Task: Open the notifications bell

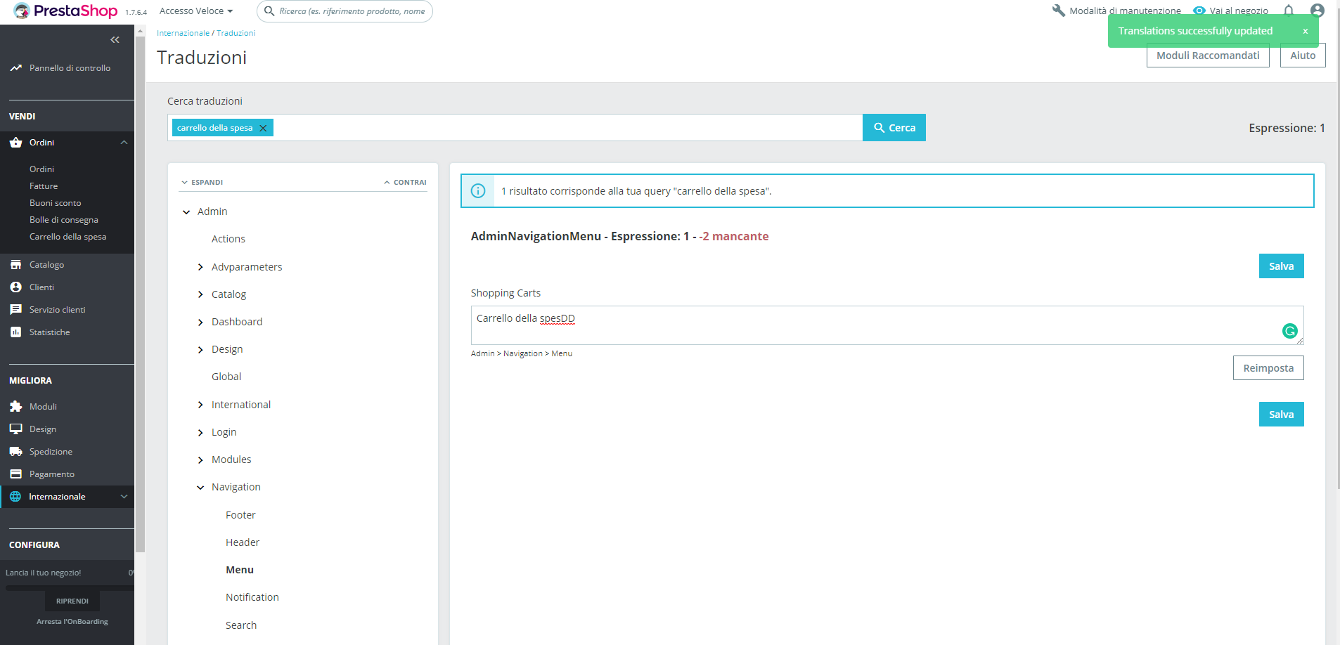Action: coord(1290,11)
